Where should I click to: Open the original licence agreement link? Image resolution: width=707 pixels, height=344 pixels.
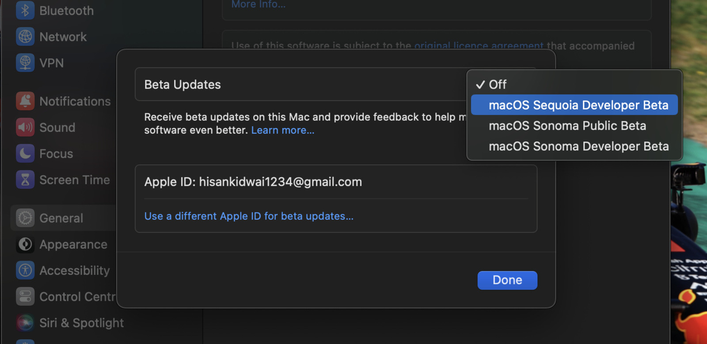point(479,46)
